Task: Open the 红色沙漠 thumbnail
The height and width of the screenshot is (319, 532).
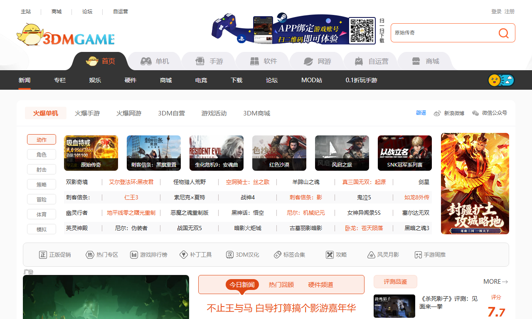Action: (x=279, y=153)
